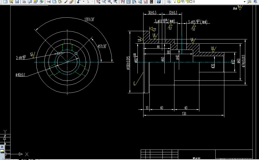Copy selection with the Copy icon
Screen dimensions: 259x160
pyautogui.click(x=54, y=2)
